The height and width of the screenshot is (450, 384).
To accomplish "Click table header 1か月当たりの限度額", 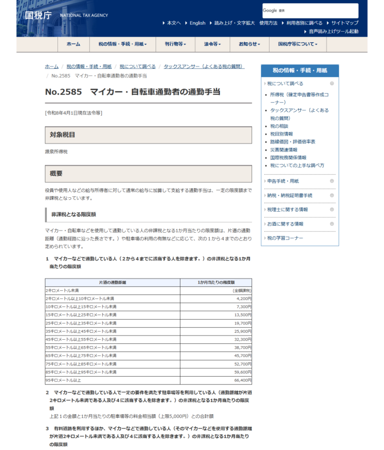I will (216, 282).
